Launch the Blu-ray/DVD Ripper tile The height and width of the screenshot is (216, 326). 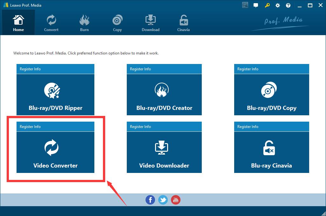point(55,95)
